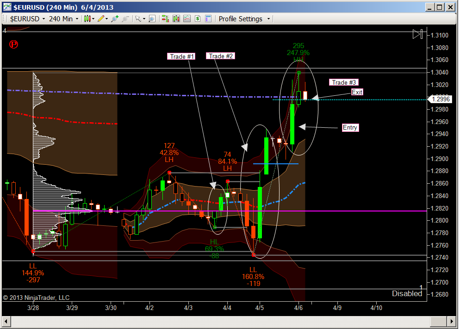The image size is (460, 329).
Task: Click the zoom frame magnifier icon
Action: pyautogui.click(x=152, y=19)
